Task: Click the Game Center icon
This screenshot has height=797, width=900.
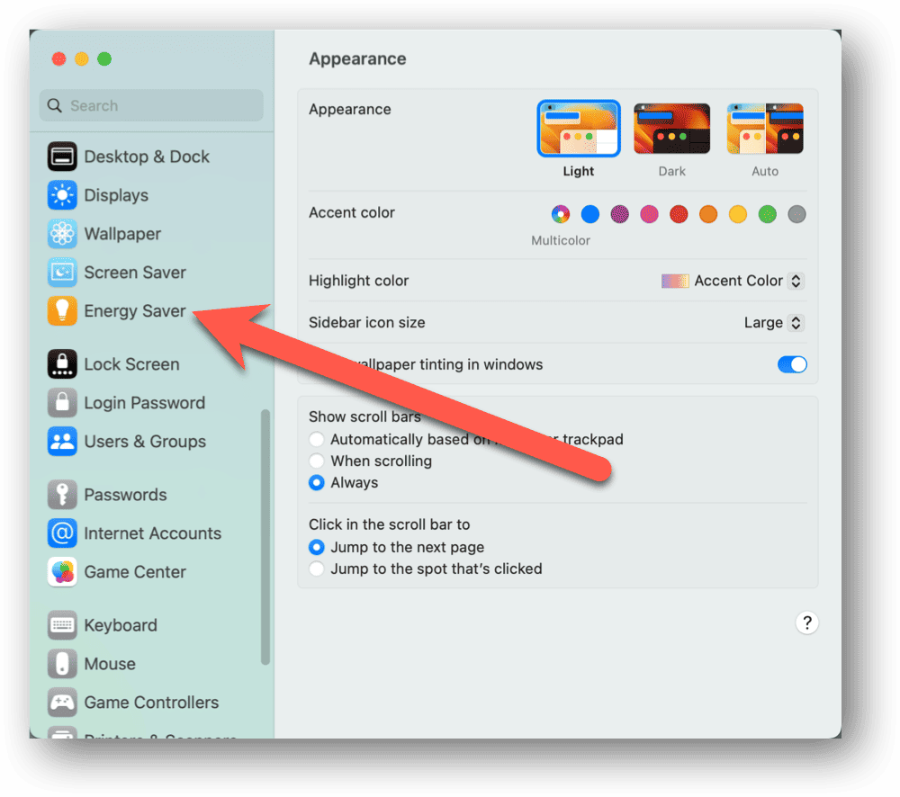Action: (x=62, y=571)
